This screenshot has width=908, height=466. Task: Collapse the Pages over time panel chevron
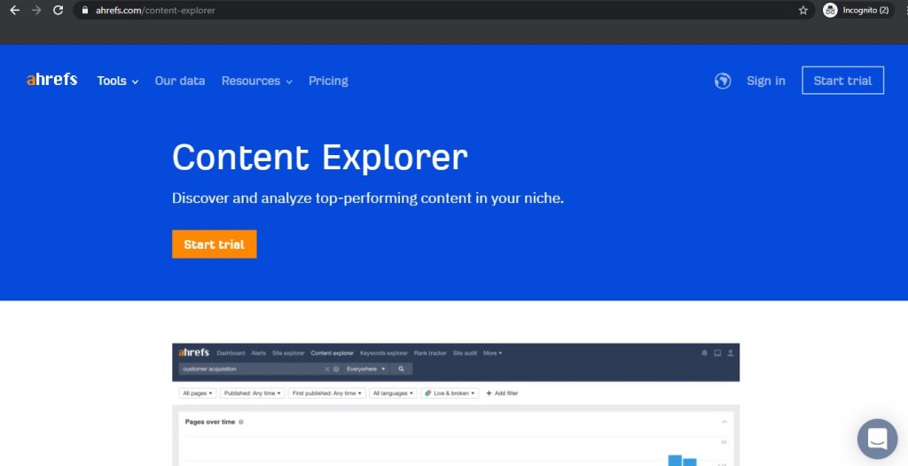[x=724, y=422]
